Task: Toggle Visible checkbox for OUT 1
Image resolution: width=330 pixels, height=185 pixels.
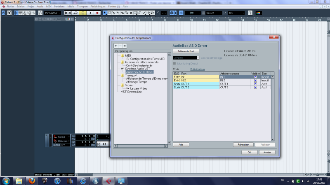Action: (255, 84)
